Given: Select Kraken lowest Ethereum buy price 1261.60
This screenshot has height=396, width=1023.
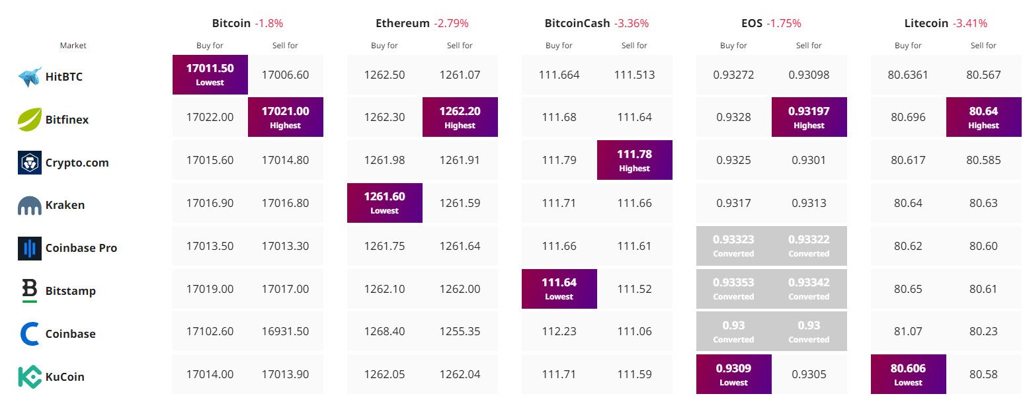Looking at the screenshot, I should point(385,203).
